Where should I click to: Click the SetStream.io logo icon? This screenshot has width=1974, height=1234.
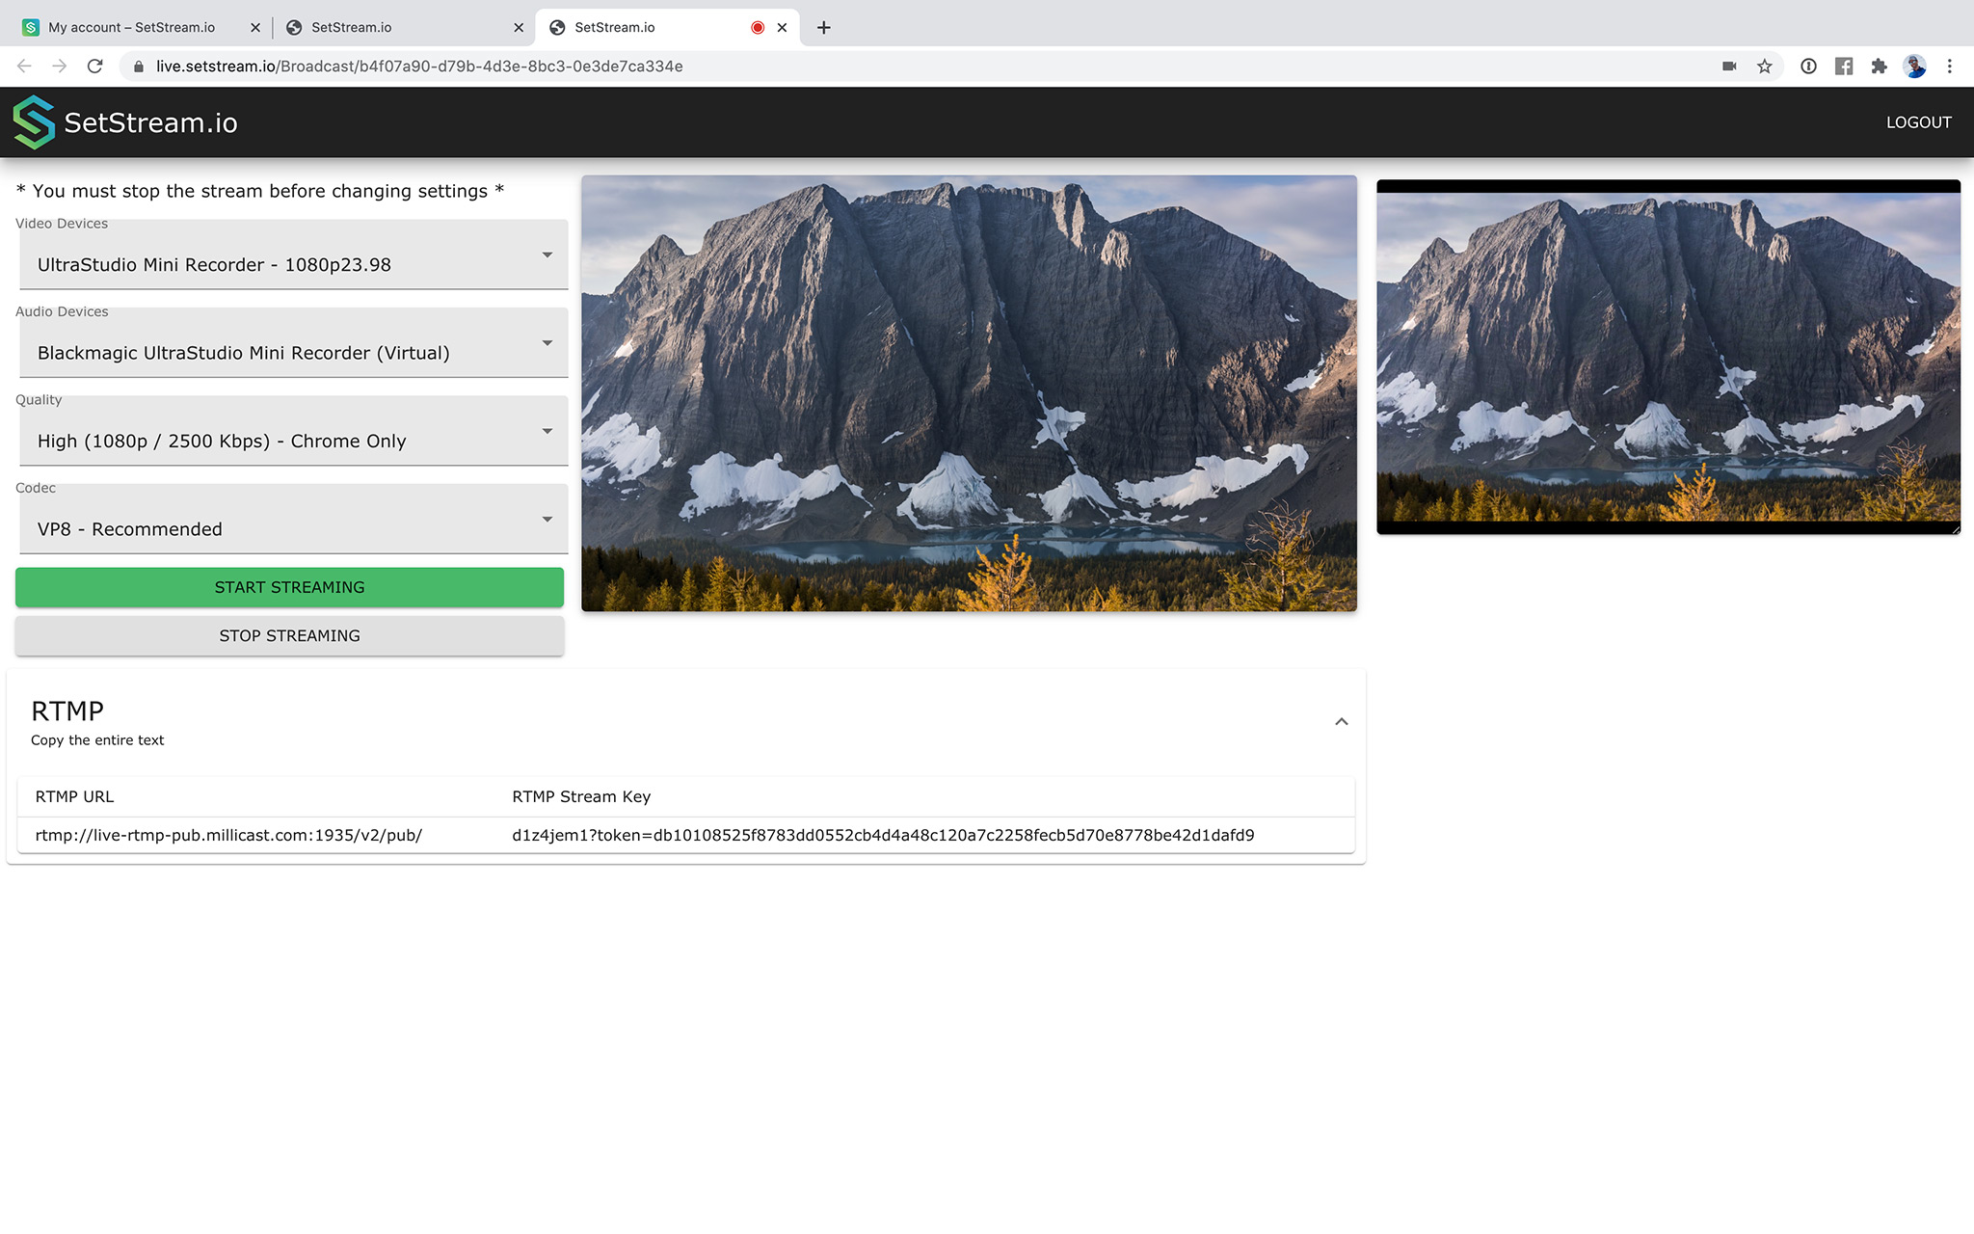pyautogui.click(x=34, y=122)
